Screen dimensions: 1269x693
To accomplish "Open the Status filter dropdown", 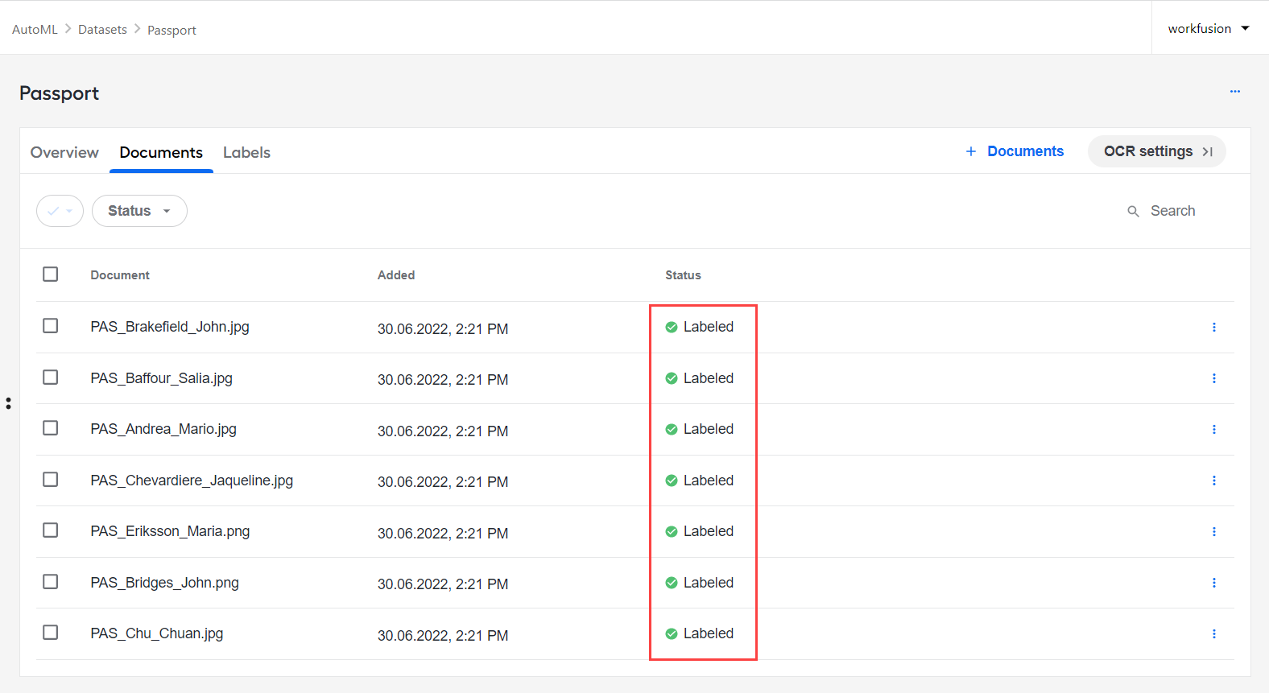I will (139, 211).
